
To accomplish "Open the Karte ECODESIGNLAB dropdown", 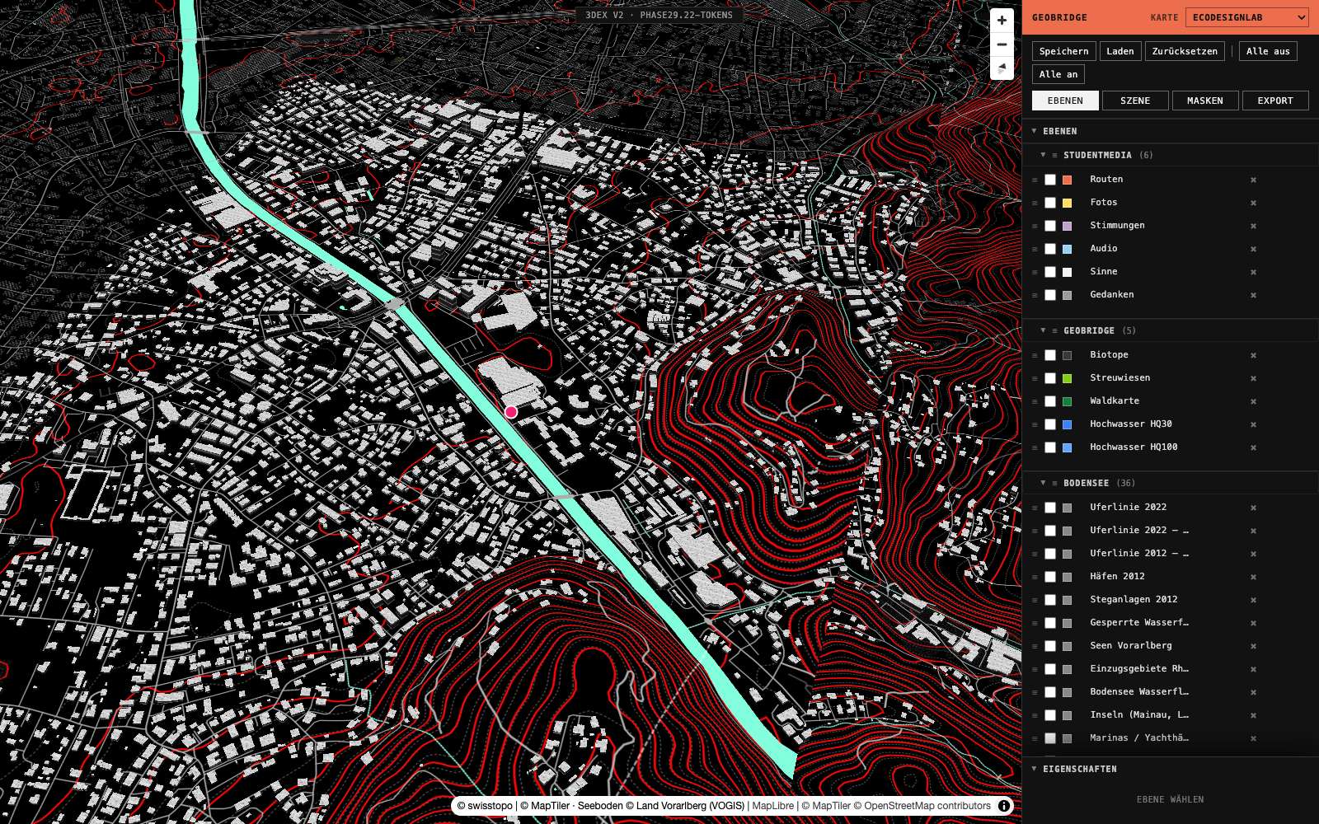I will [1247, 17].
